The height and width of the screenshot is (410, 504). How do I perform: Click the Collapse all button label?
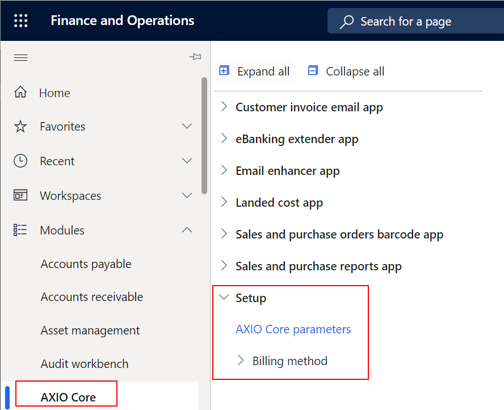(x=355, y=71)
